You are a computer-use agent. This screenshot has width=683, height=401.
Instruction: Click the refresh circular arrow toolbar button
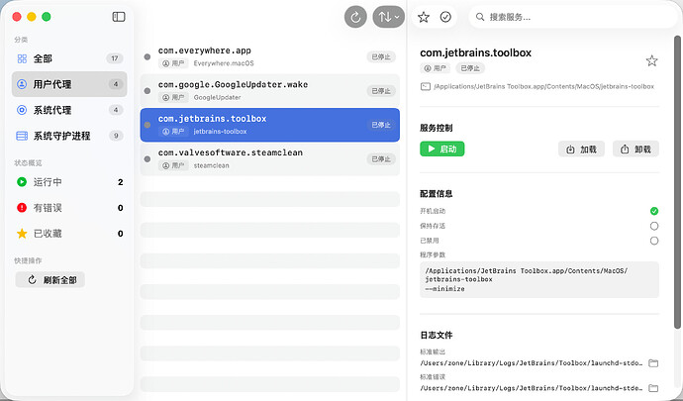(x=355, y=17)
